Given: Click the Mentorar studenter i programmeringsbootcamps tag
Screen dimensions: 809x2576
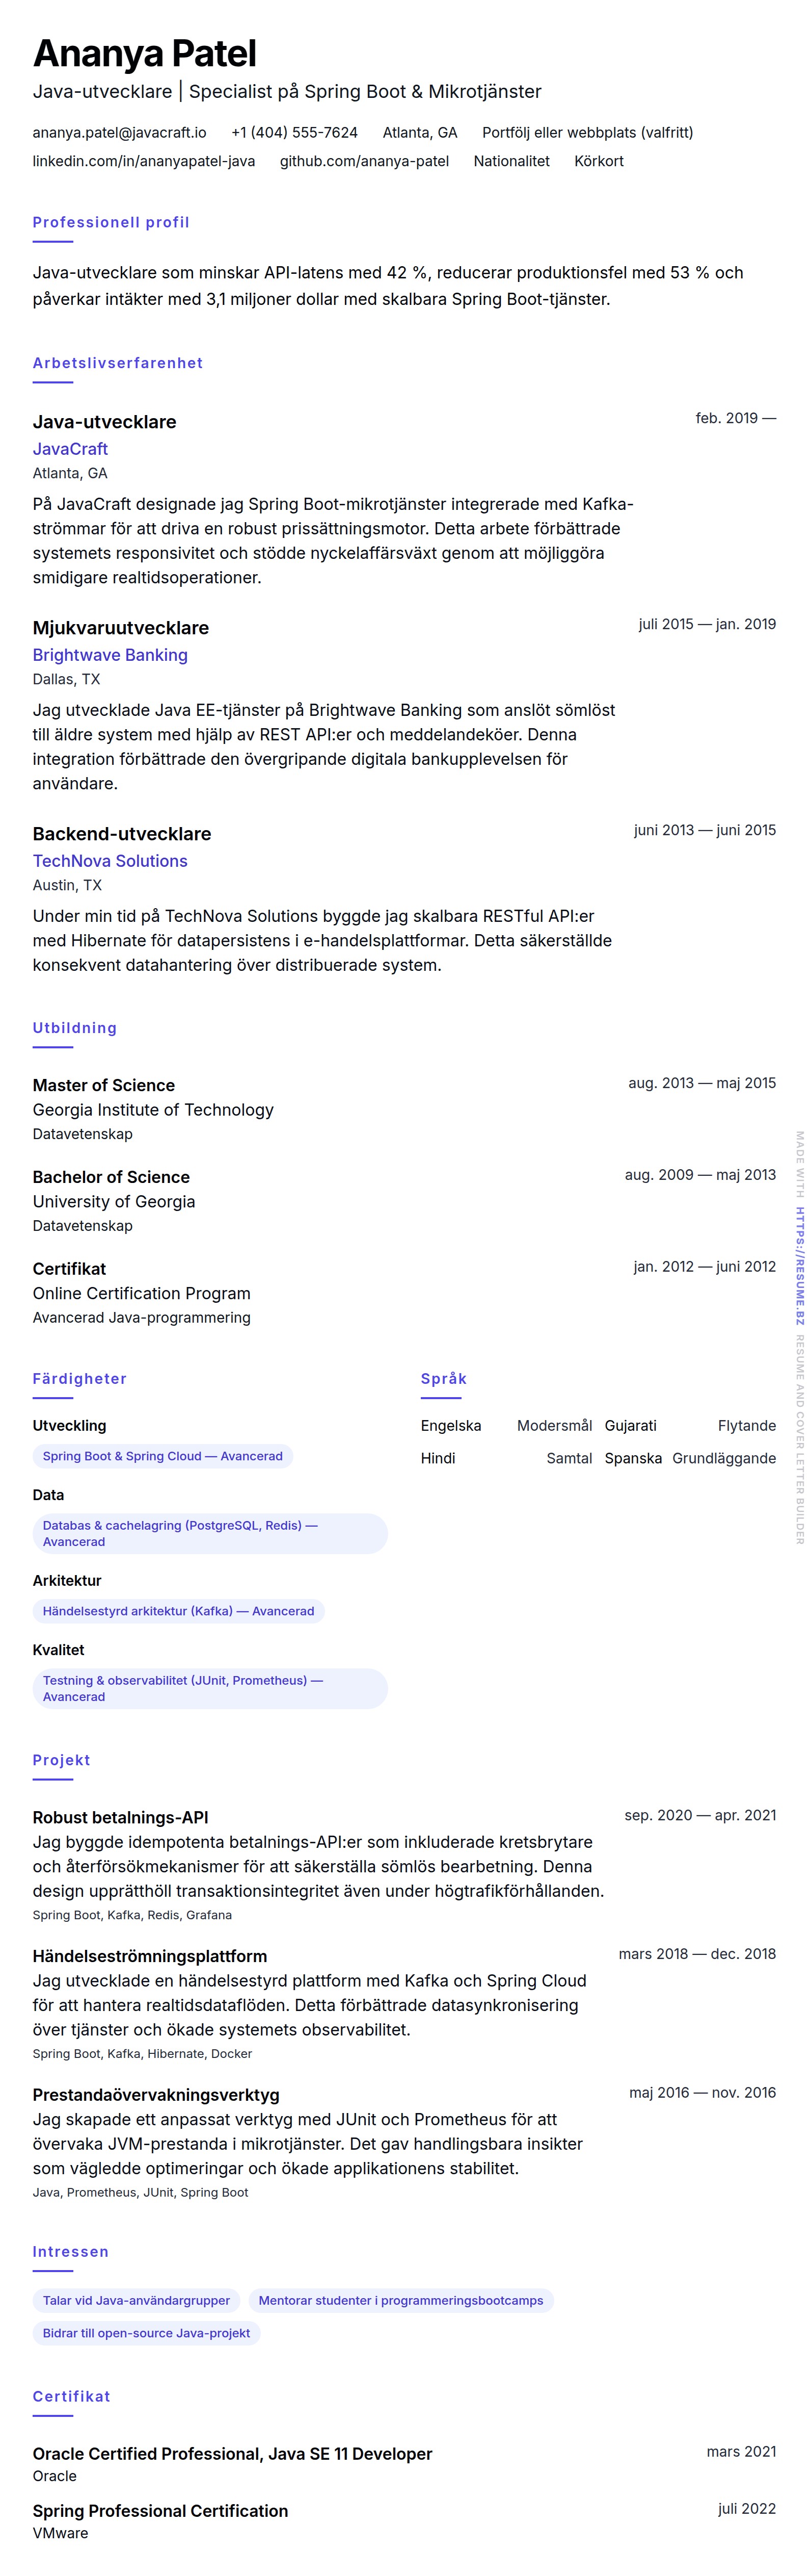Looking at the screenshot, I should 400,2300.
